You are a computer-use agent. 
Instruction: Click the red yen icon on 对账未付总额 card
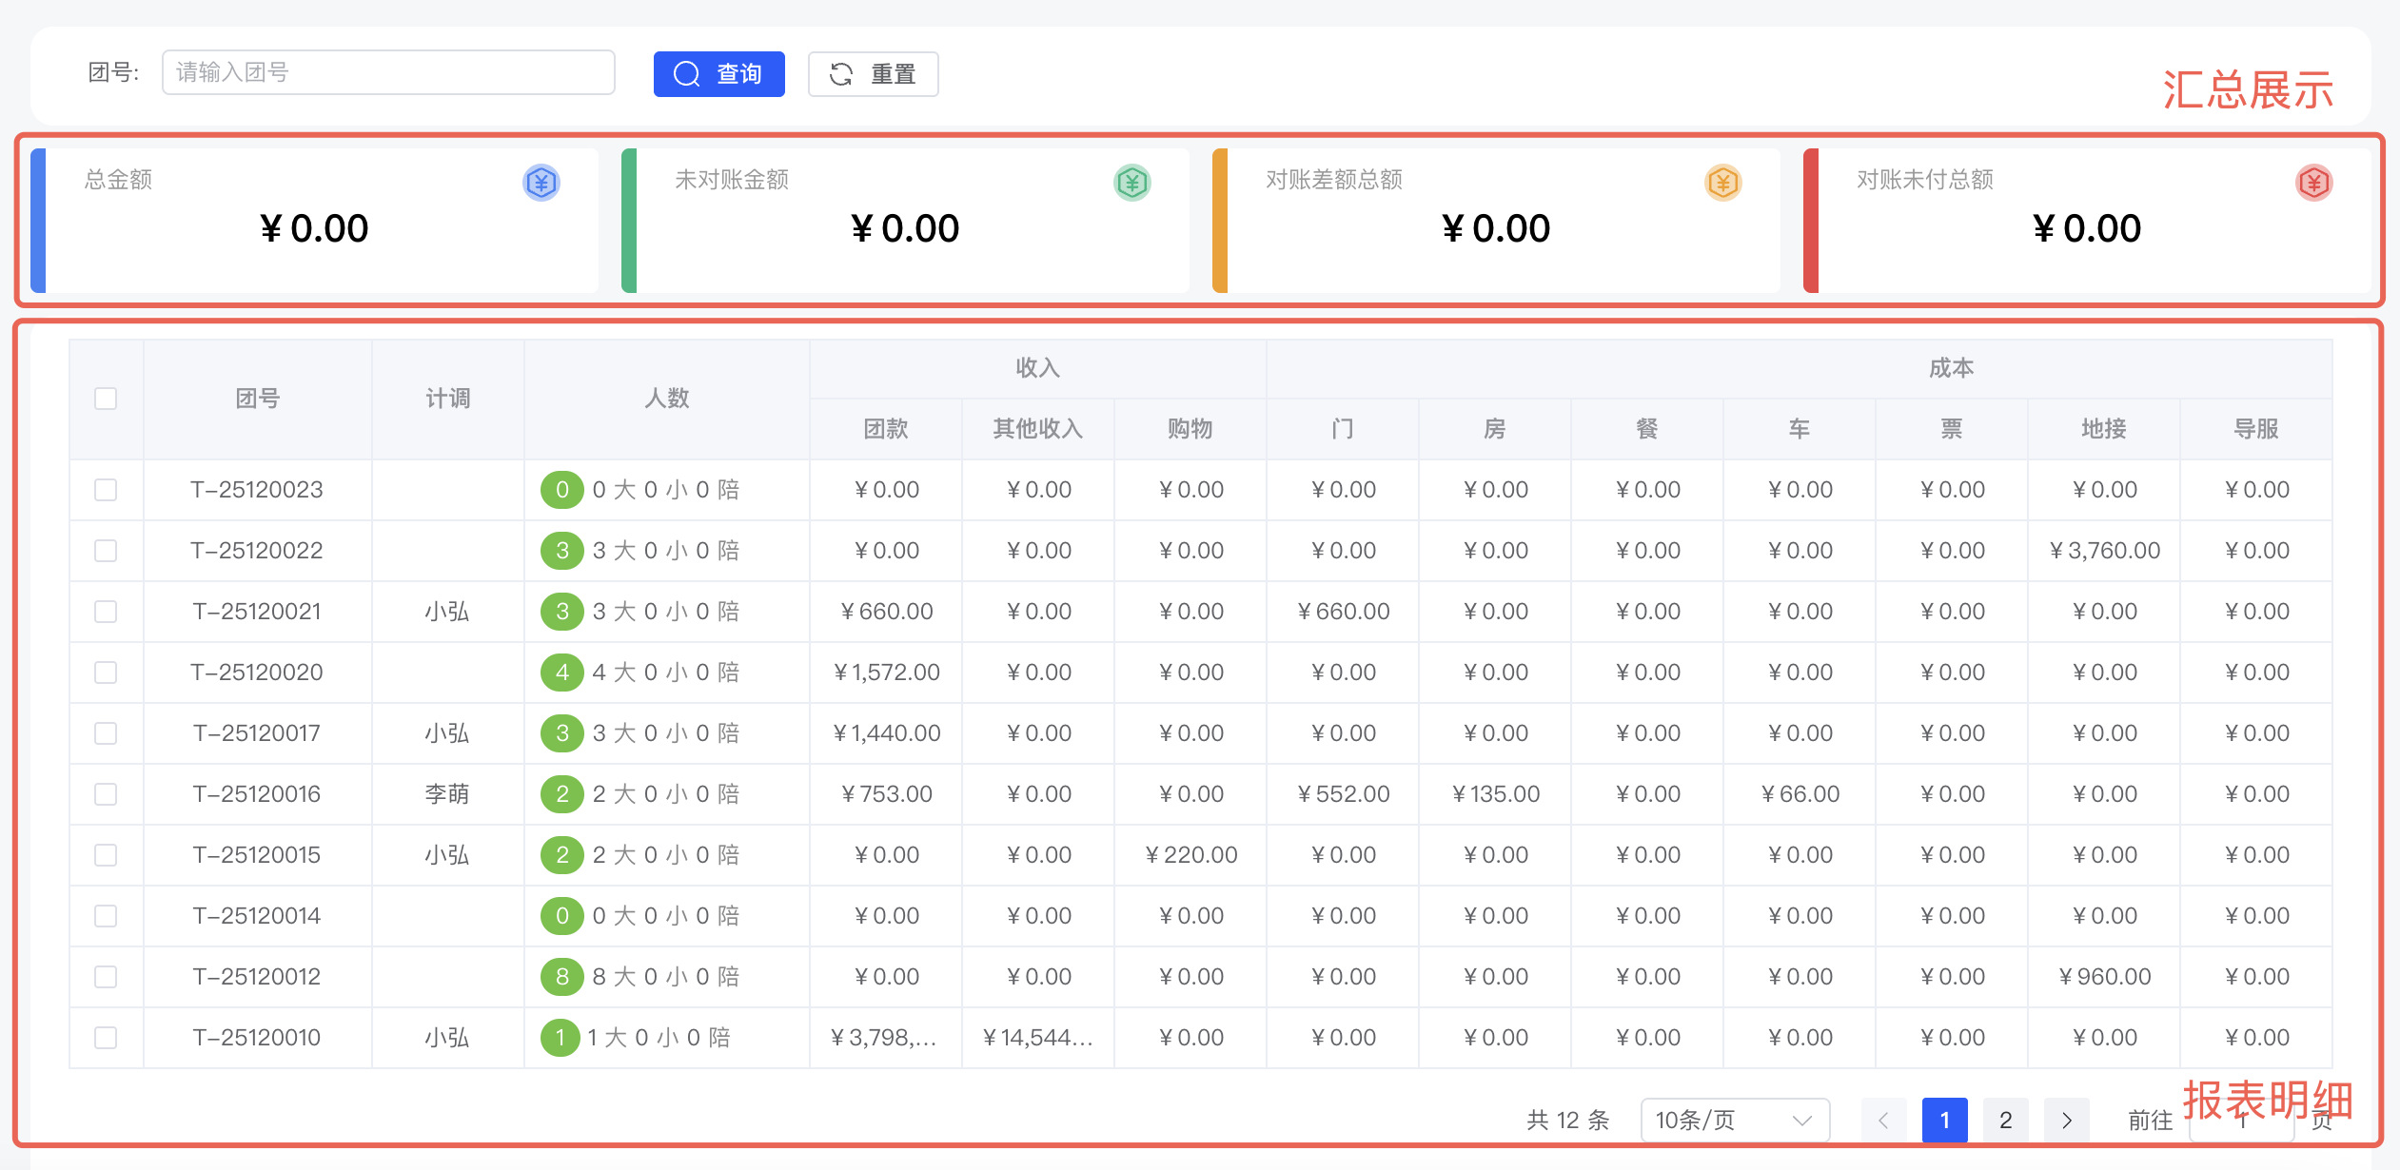pyautogui.click(x=2313, y=183)
